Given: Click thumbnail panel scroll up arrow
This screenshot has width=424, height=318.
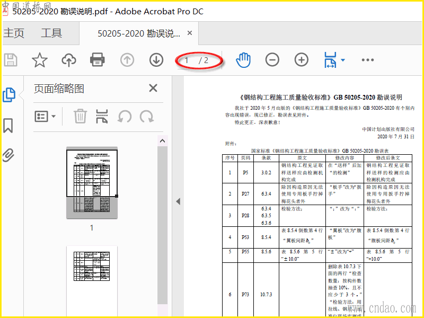Looking at the screenshot, I should coord(162,141).
